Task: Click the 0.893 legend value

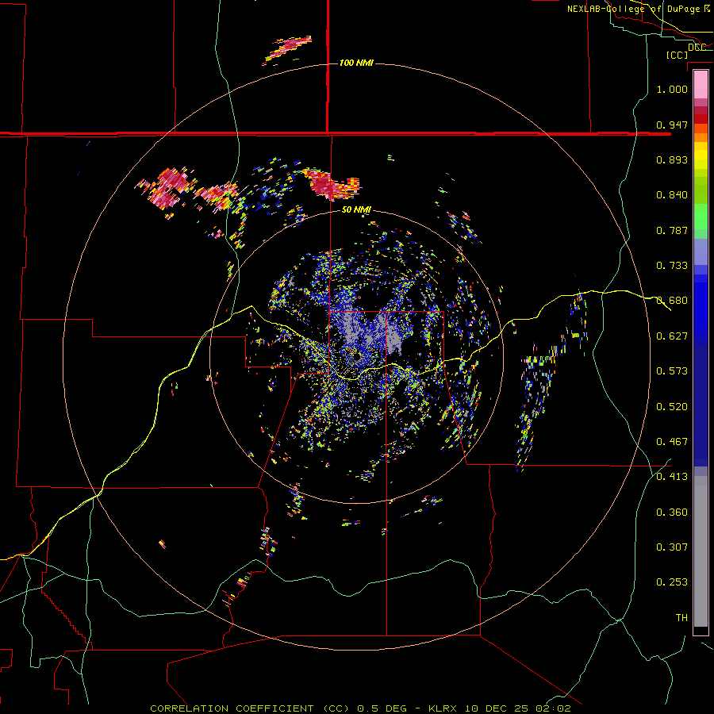Action: pos(672,159)
